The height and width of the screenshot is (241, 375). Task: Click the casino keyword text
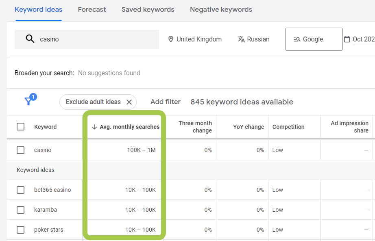pyautogui.click(x=43, y=150)
